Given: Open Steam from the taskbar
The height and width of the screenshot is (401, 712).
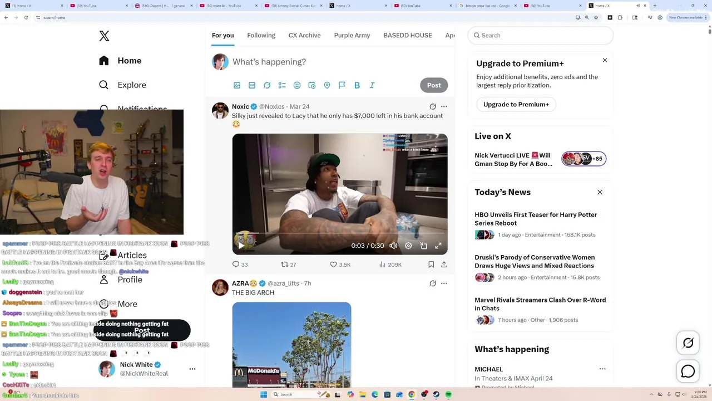Looking at the screenshot, I should [x=436, y=394].
